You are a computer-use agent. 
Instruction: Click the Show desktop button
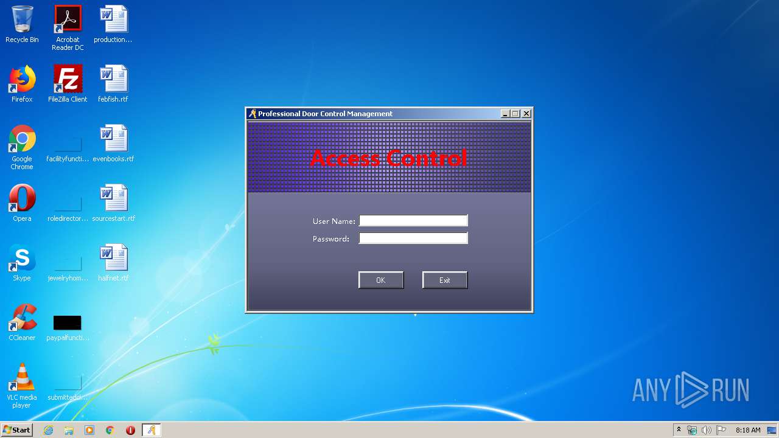coord(773,430)
